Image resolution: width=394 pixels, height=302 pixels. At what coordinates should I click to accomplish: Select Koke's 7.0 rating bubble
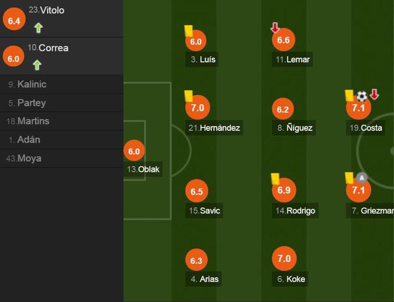[x=284, y=258]
